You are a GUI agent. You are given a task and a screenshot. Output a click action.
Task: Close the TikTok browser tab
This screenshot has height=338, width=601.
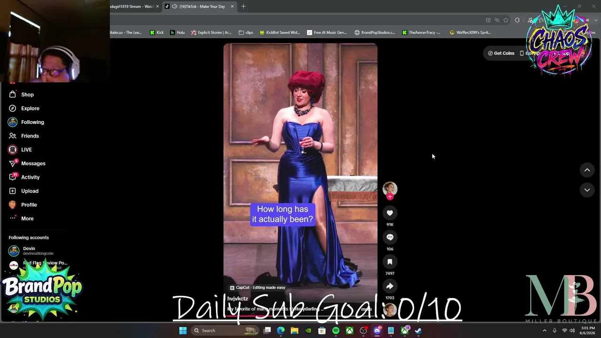pos(232,7)
